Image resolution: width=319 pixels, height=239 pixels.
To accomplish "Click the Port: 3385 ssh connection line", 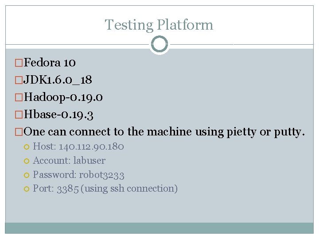I will point(105,189).
